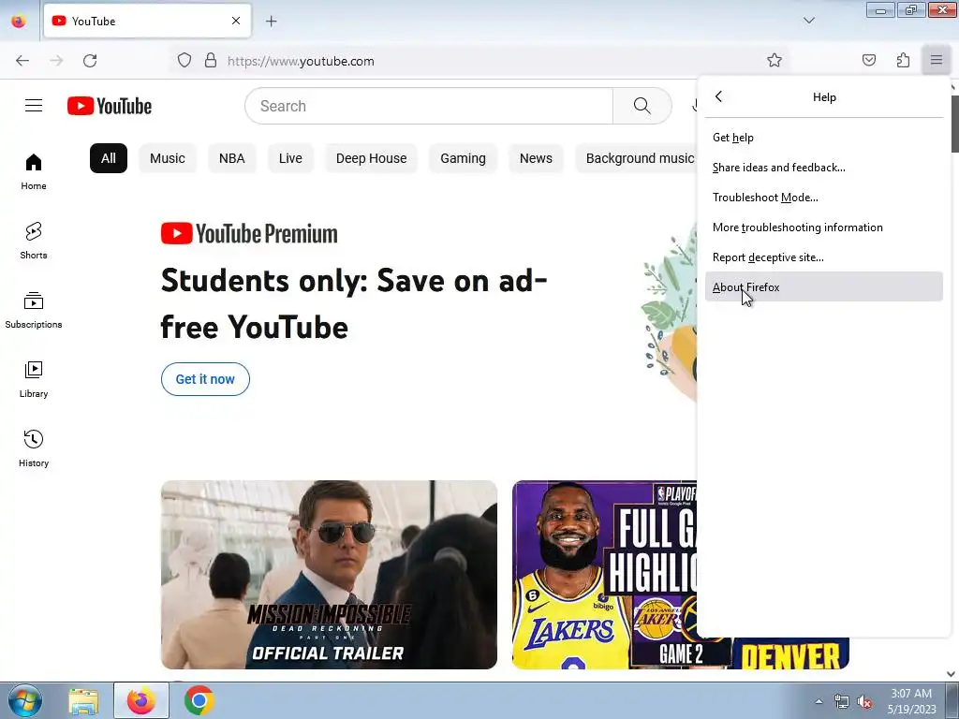
Task: Open the Extensions puzzle icon
Action: (903, 60)
